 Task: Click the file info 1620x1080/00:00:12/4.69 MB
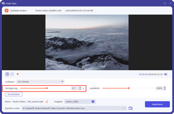(79, 10)
